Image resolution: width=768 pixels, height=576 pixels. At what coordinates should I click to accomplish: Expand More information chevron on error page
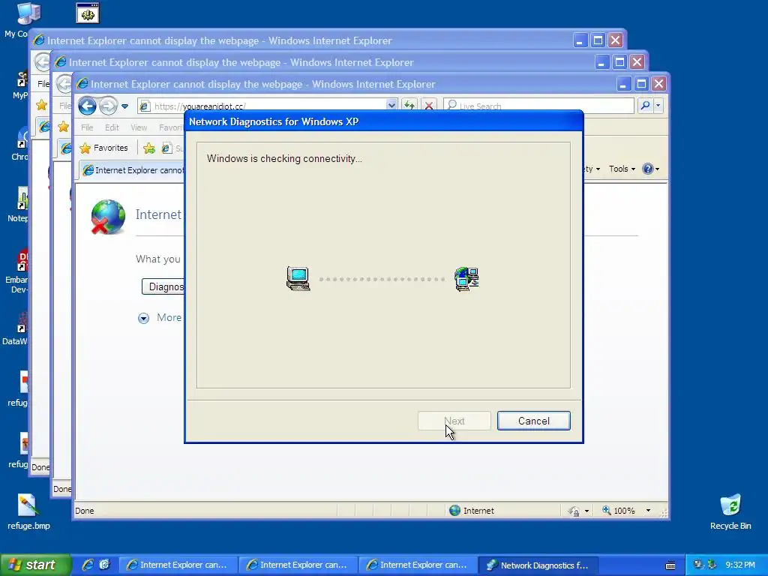tap(143, 318)
